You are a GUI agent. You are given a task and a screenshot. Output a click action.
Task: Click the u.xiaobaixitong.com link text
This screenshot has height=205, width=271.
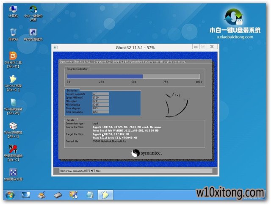pos(235,37)
